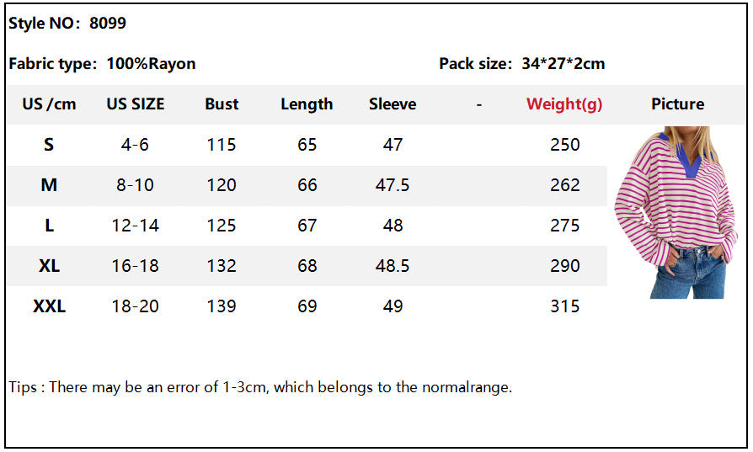Select the Sleeve column header
The width and height of the screenshot is (753, 452).
tap(393, 104)
